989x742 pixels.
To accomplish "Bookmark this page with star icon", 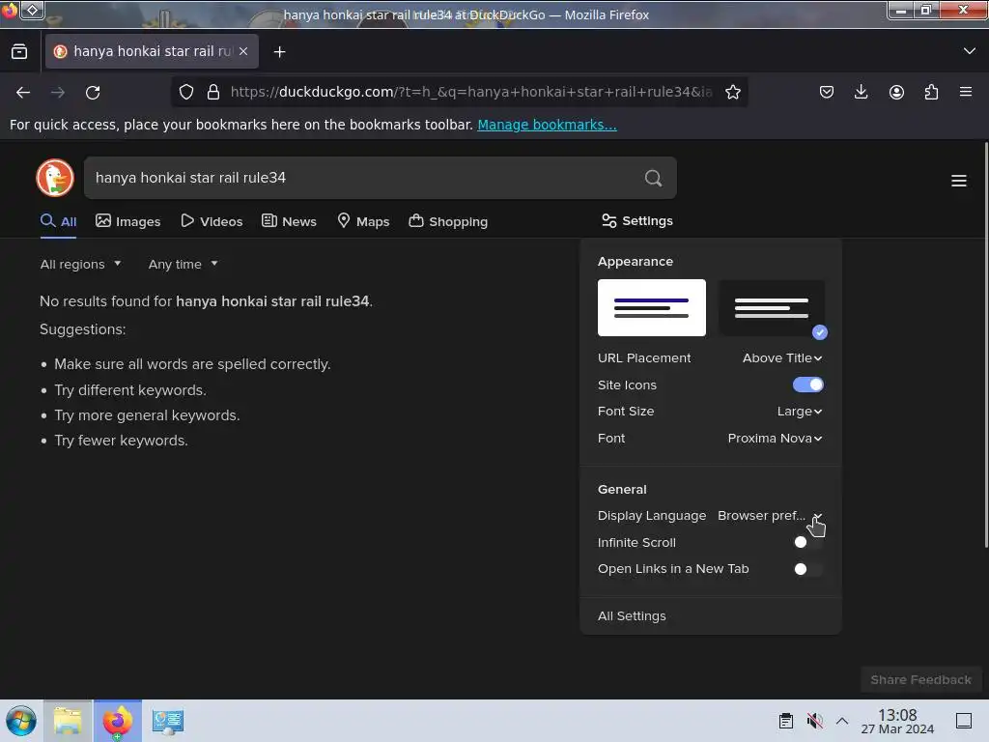I will pos(732,92).
